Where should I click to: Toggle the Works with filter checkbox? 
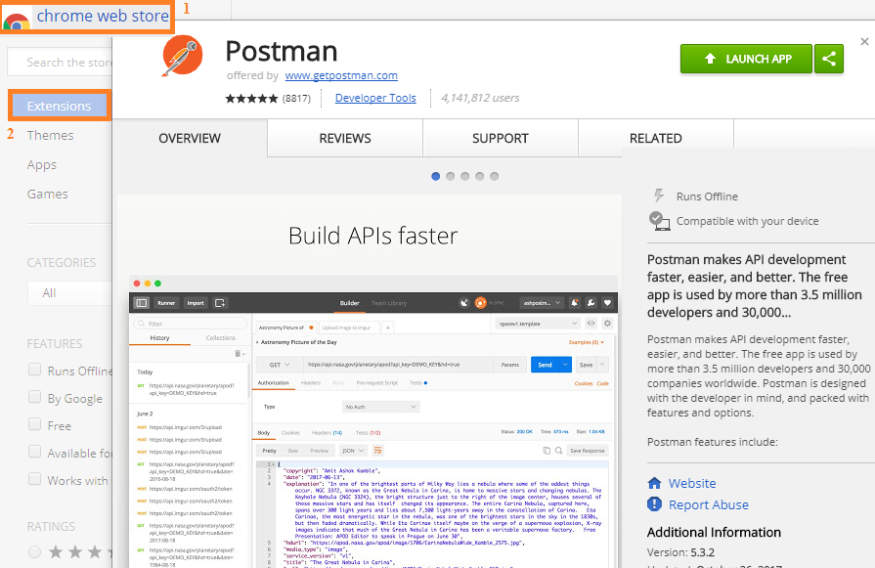tap(34, 479)
